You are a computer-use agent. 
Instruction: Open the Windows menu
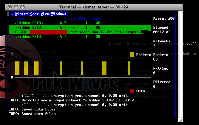tap(59, 14)
